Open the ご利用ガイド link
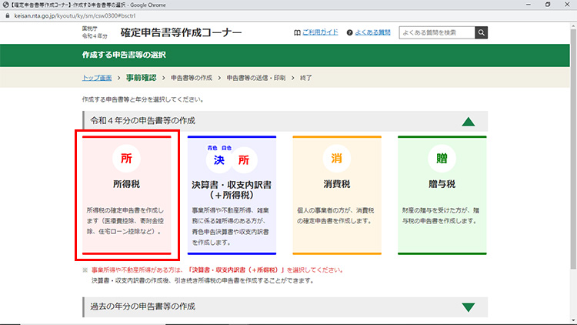 320,33
